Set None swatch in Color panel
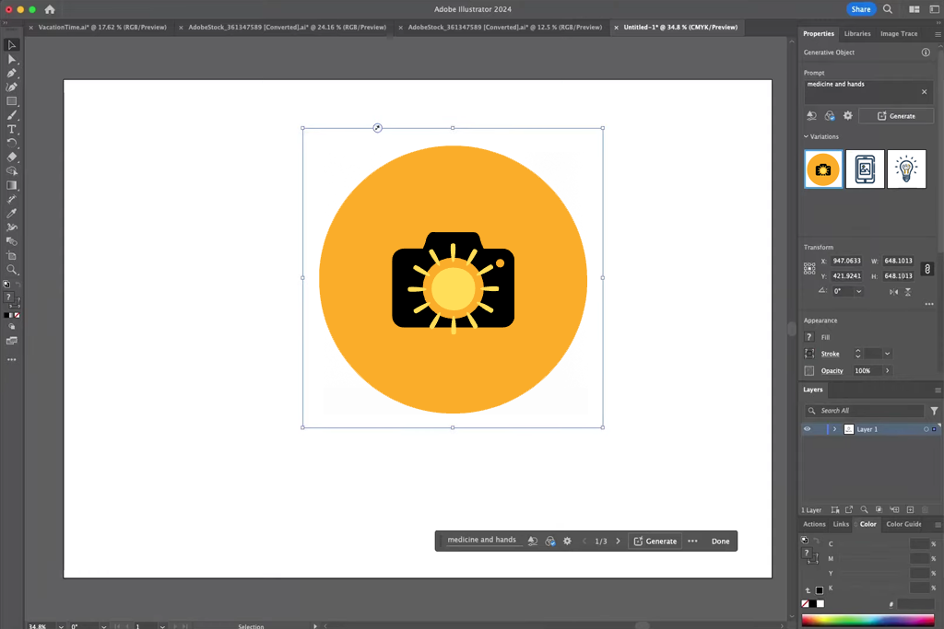The image size is (944, 629). [806, 604]
